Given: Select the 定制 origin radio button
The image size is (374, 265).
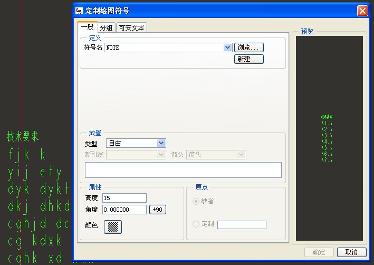Looking at the screenshot, I should 196,224.
